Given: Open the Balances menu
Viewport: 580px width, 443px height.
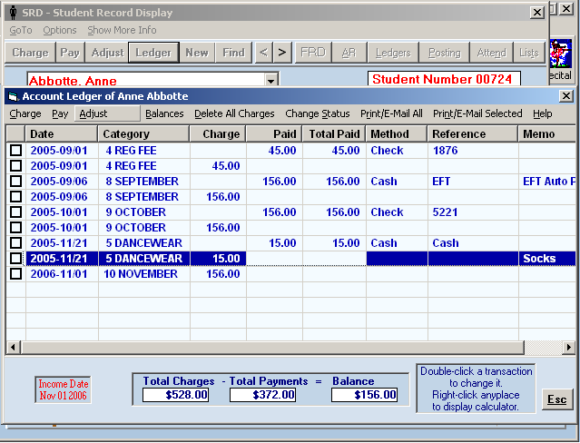Looking at the screenshot, I should [164, 114].
